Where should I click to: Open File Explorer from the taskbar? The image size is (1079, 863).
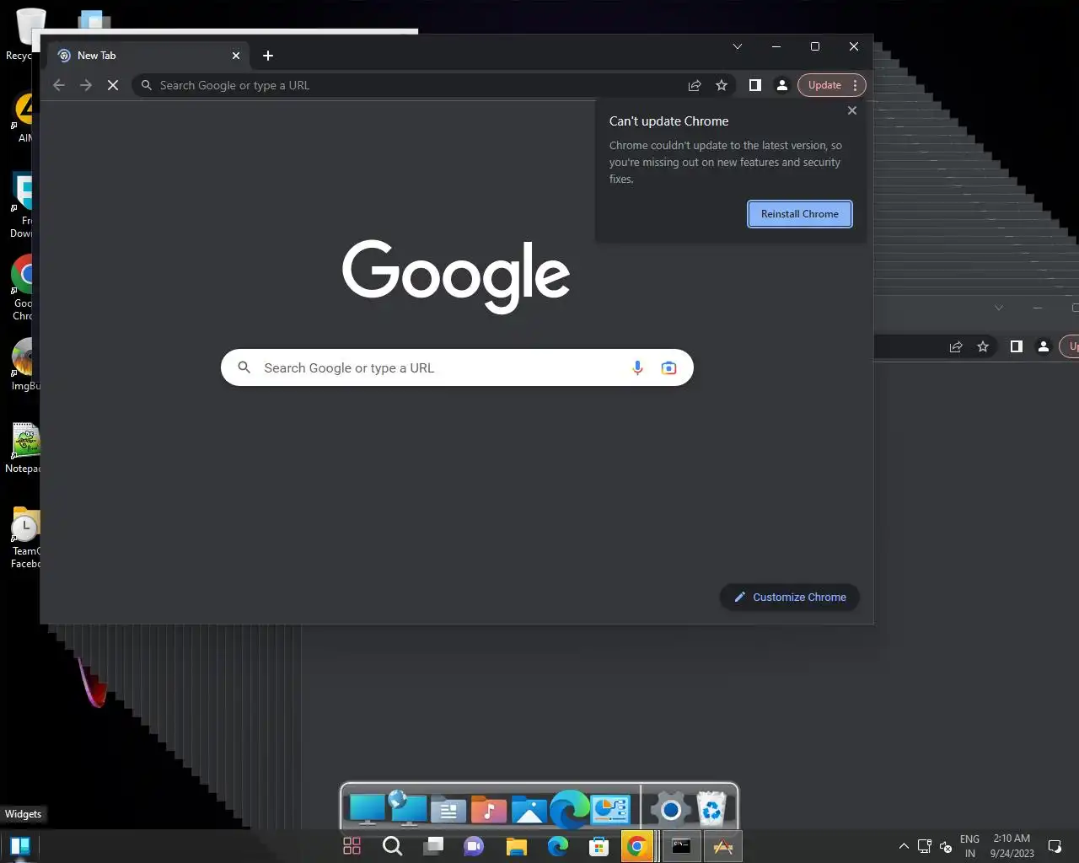tap(516, 846)
